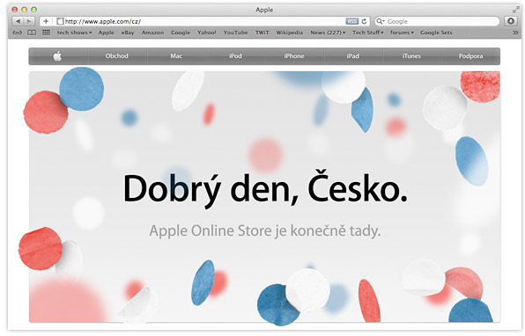Click the magnifying glass in the search field

click(380, 21)
